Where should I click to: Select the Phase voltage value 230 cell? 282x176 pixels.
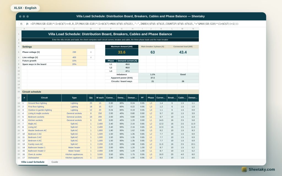tap(74, 52)
